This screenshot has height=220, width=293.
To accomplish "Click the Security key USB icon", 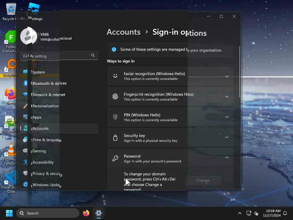I will click(115, 138).
